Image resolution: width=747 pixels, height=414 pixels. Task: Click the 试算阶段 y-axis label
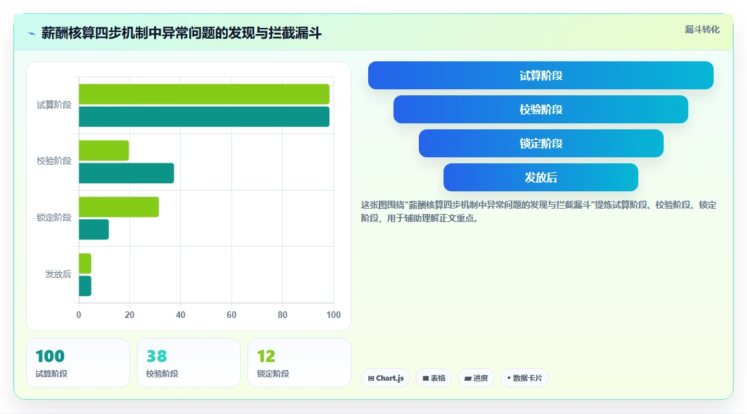coord(54,105)
